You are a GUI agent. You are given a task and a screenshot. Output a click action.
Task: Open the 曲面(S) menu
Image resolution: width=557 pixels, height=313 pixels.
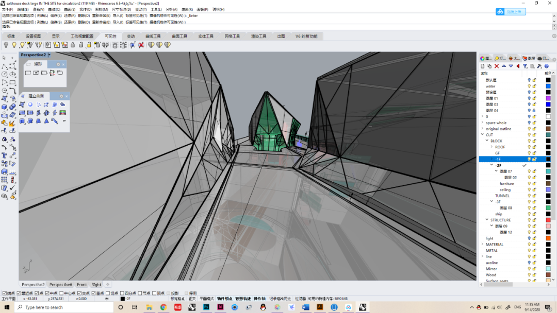click(x=70, y=9)
